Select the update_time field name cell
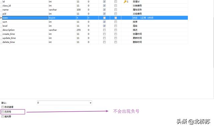This screenshot has height=128, width=214. coord(25,38)
